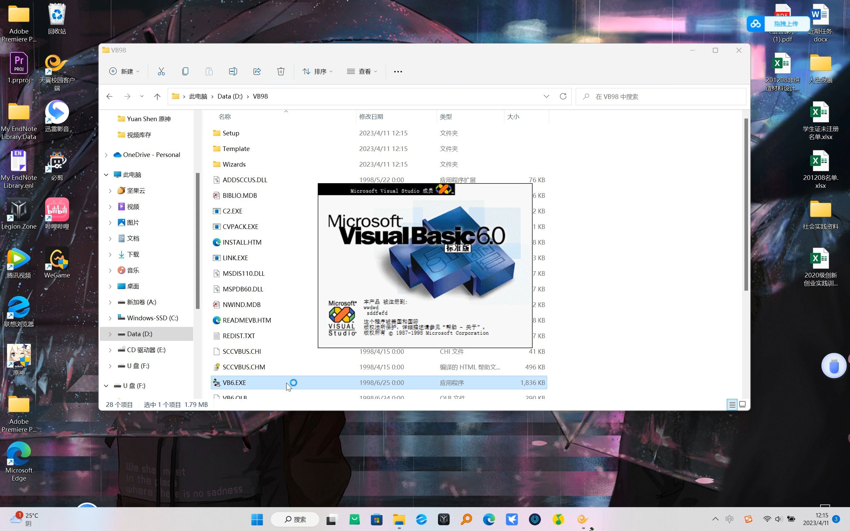Select the 近期任务.docx Word file on desktop
Screen dimensions: 850x531
[x=820, y=23]
